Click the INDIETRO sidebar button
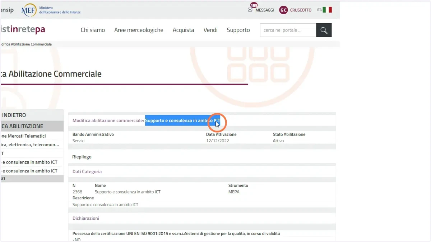 click(x=32, y=115)
